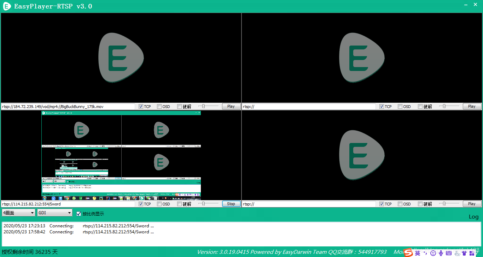Select the bottom-right video pane
This screenshot has width=483, height=257.
click(362, 155)
